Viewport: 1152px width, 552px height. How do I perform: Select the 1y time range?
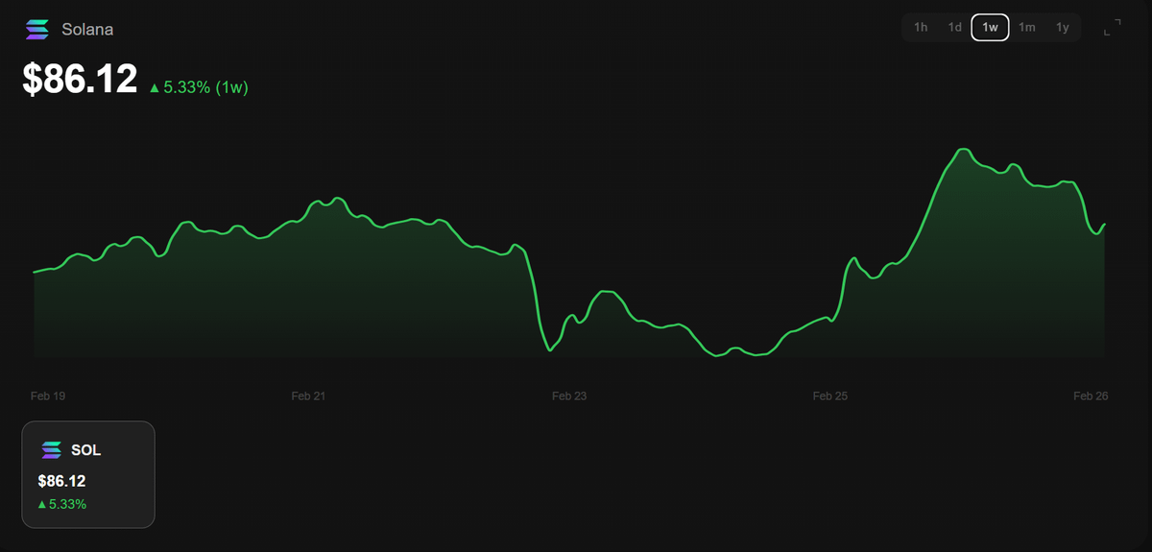(x=1063, y=28)
